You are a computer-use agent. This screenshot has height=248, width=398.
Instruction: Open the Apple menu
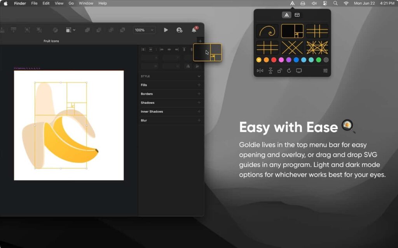(6, 3)
